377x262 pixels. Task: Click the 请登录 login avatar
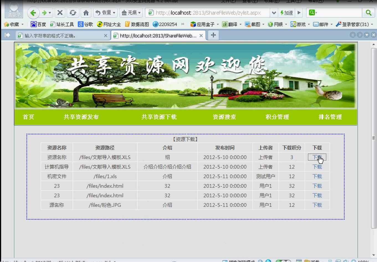(x=14, y=9)
